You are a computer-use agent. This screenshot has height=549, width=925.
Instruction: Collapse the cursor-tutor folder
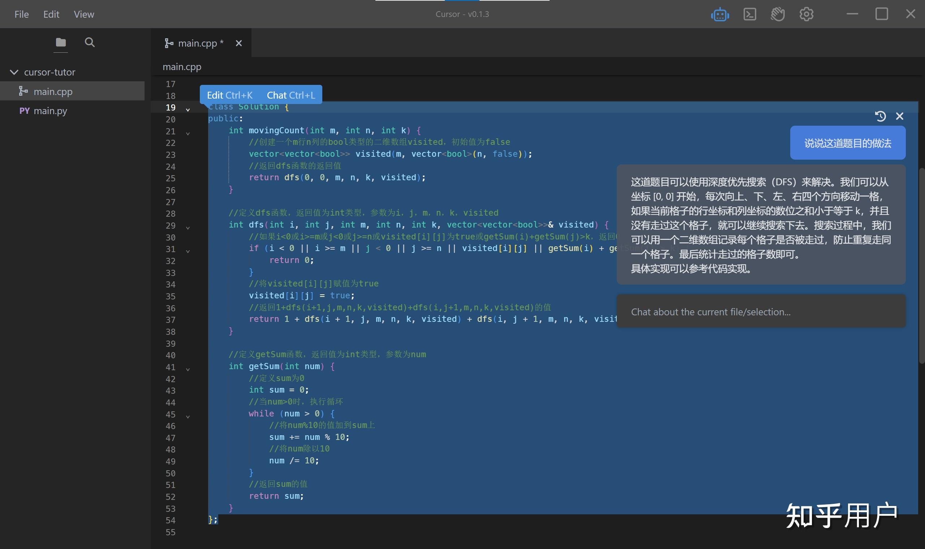point(14,72)
